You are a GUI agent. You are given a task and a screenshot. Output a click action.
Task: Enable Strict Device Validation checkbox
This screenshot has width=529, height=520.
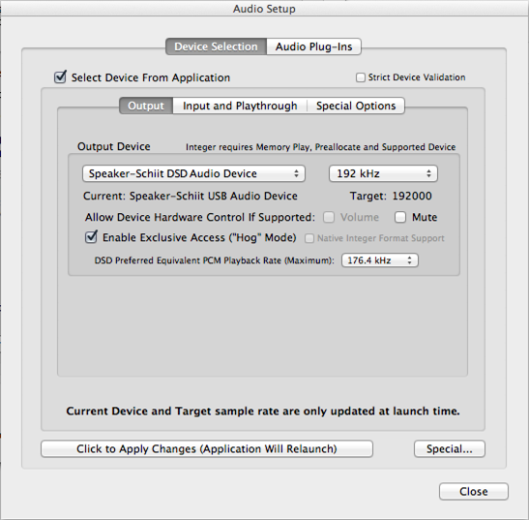coord(361,77)
